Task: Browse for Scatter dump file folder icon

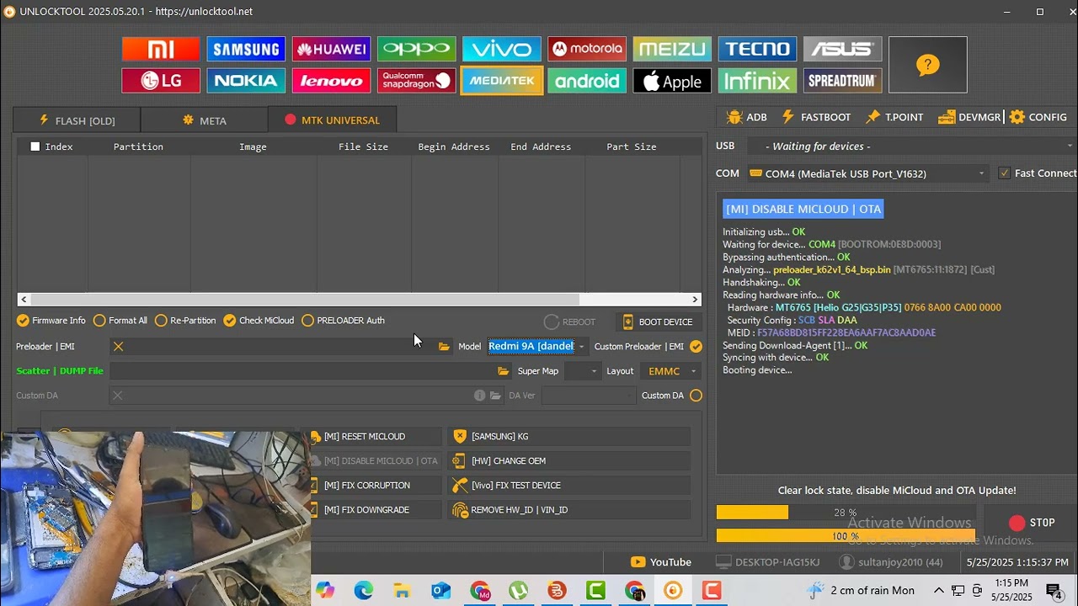Action: click(503, 371)
